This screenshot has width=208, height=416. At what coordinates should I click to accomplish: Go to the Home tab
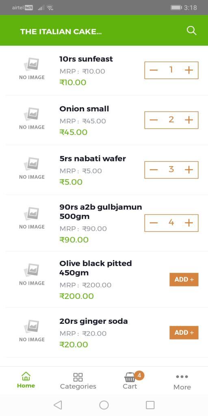click(26, 380)
